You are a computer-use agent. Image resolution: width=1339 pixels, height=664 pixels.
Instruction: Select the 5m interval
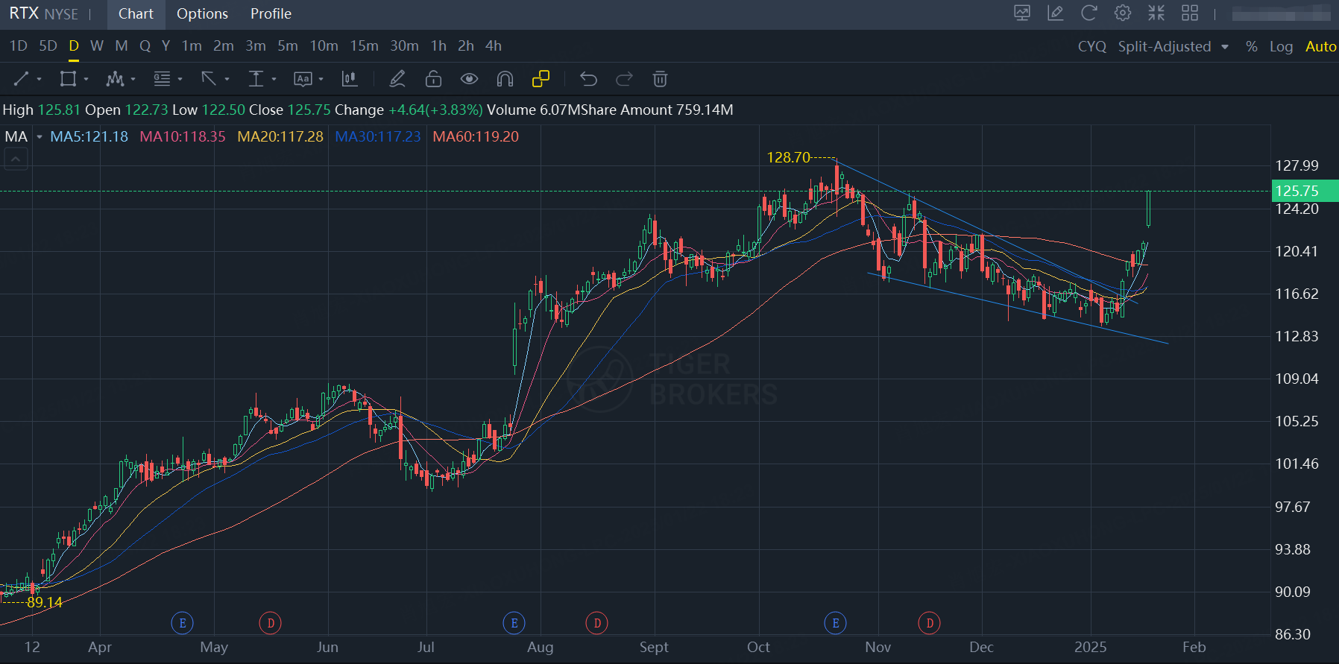point(288,46)
